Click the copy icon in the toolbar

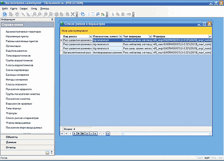(118, 14)
